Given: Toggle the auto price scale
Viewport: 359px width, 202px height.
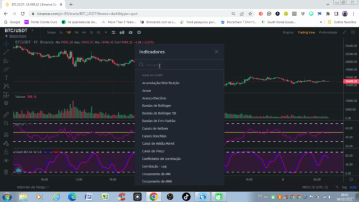Looking at the screenshot, I should click(x=353, y=187).
